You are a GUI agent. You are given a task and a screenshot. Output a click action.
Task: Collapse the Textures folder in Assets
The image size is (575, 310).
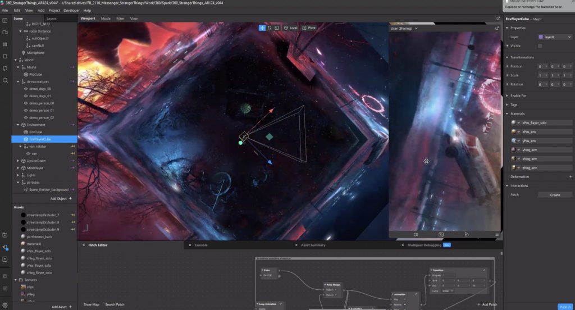coord(16,280)
